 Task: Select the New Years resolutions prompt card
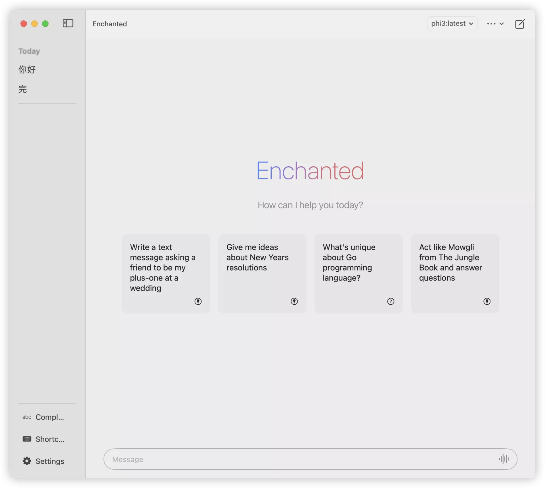262,273
